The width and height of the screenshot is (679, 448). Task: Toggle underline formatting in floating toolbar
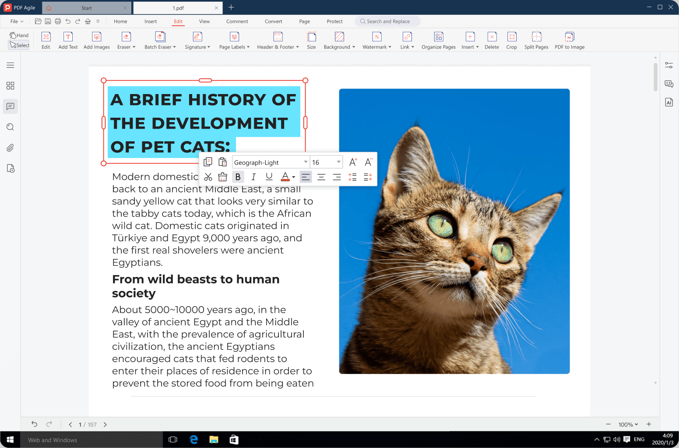click(269, 177)
